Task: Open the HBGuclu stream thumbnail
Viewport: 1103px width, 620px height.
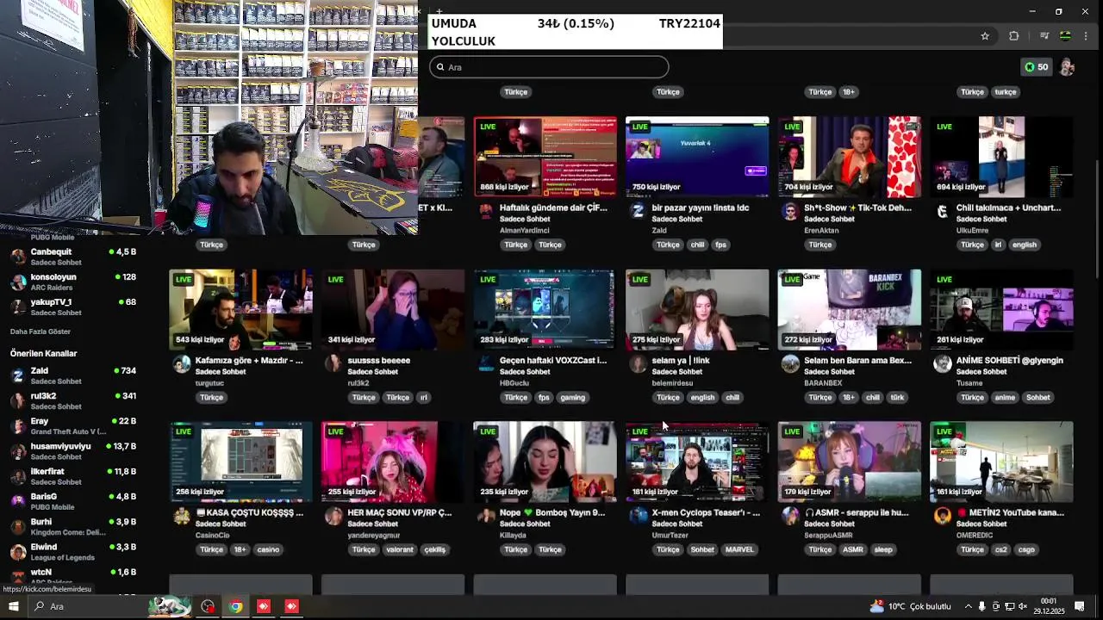Action: coord(545,309)
